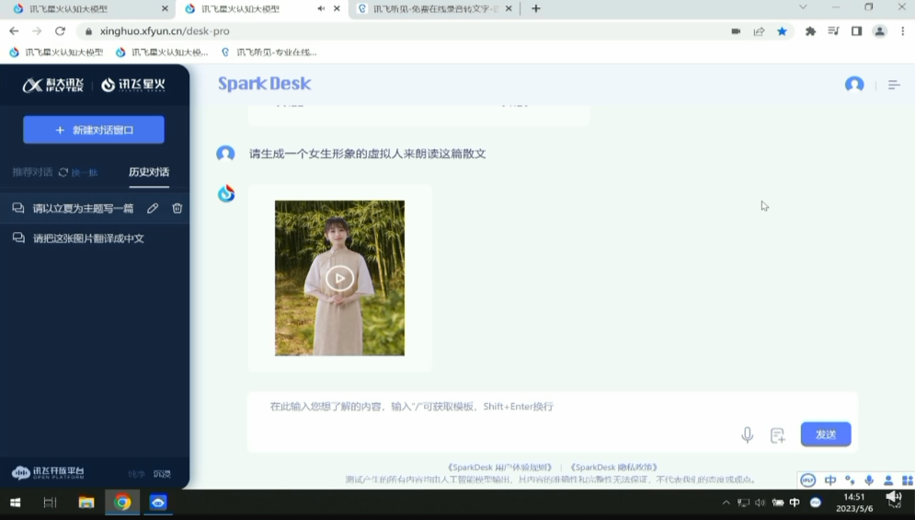915x520 pixels.
Task: Expand the Chrome tab search dropdown
Action: pyautogui.click(x=803, y=8)
